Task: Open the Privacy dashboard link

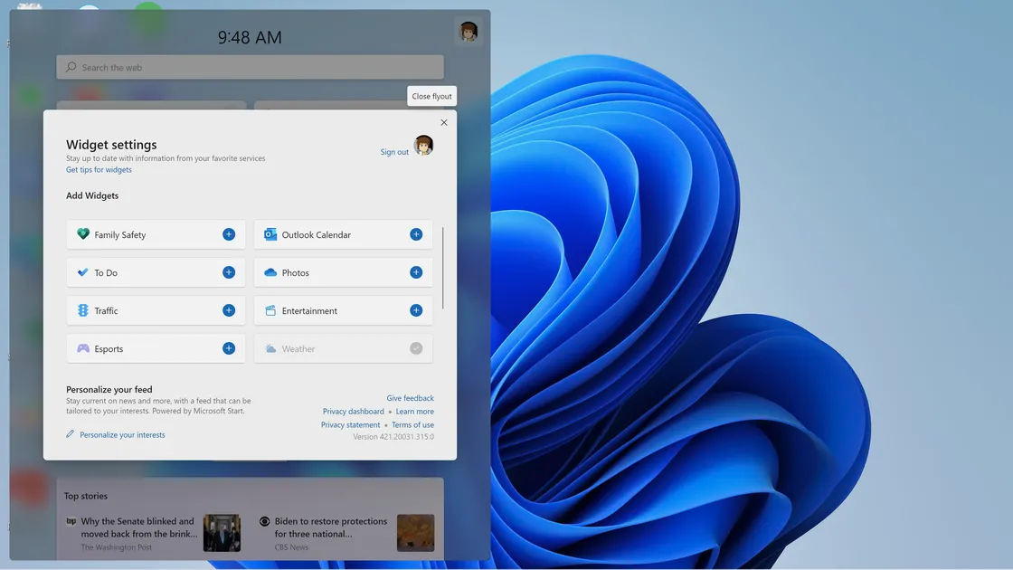Action: tap(353, 411)
